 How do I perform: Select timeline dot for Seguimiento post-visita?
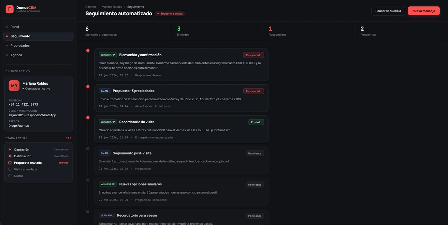pos(88,149)
